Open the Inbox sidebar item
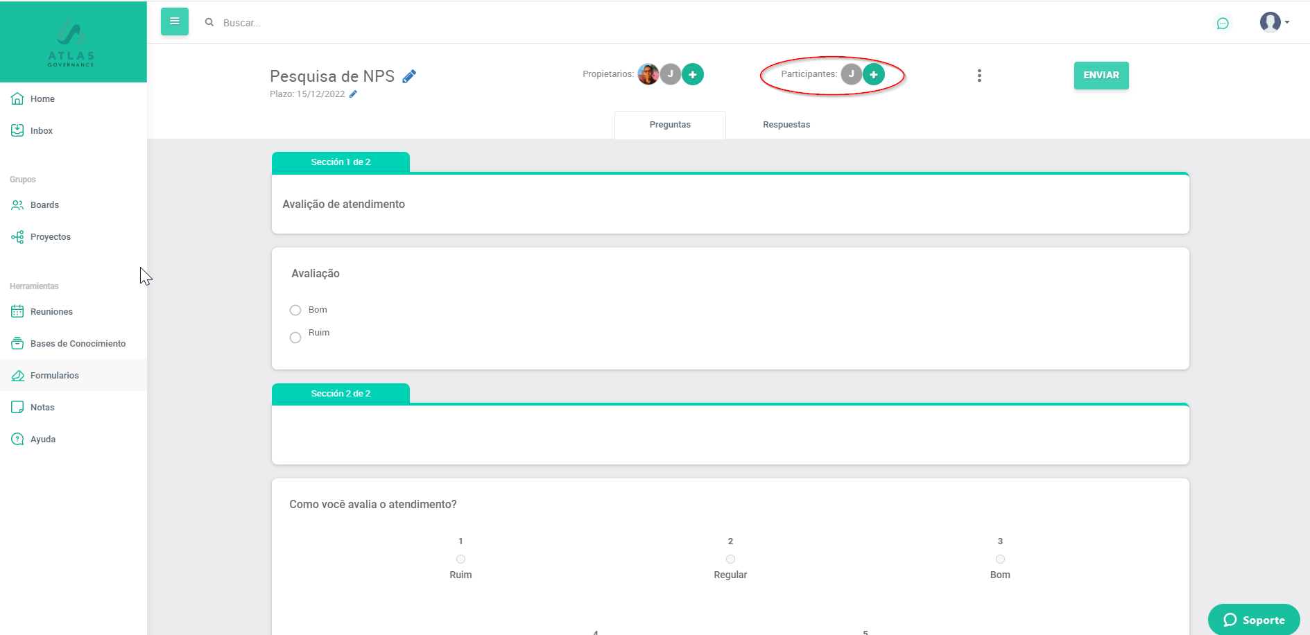 click(x=41, y=131)
